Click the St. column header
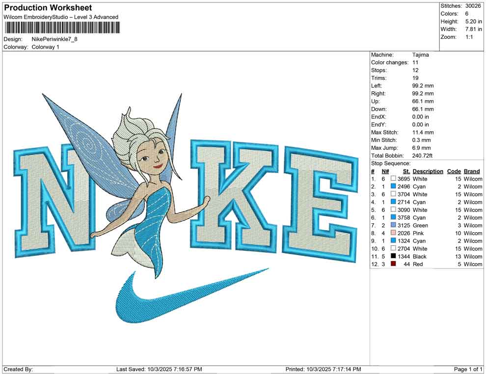 coord(406,171)
